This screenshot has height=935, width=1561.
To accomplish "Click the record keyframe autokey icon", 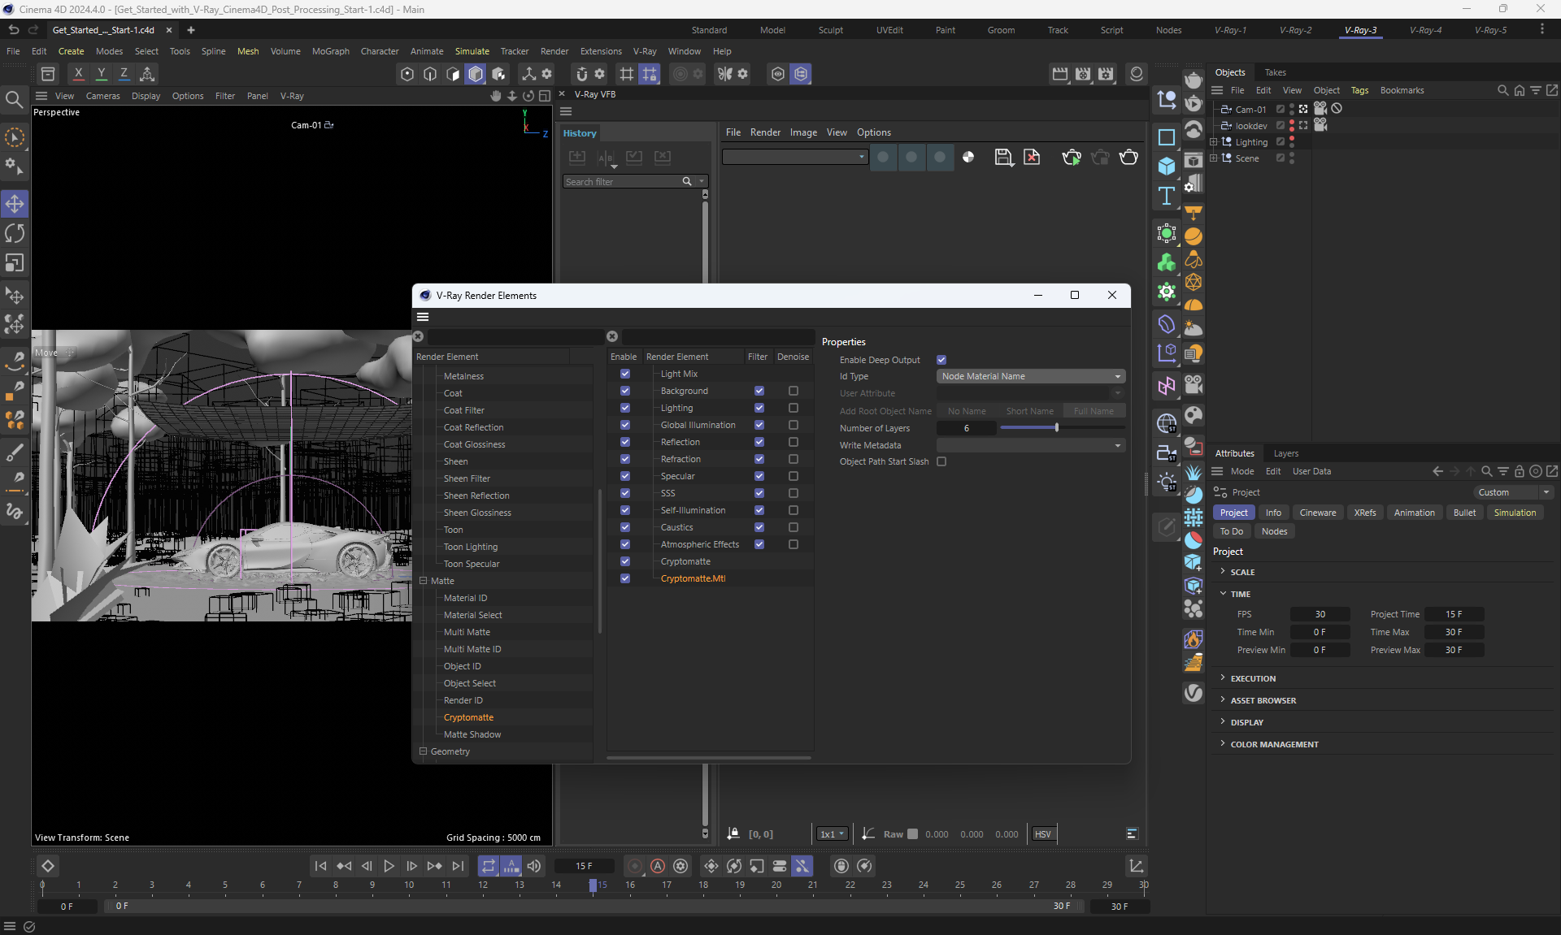I will (x=658, y=866).
